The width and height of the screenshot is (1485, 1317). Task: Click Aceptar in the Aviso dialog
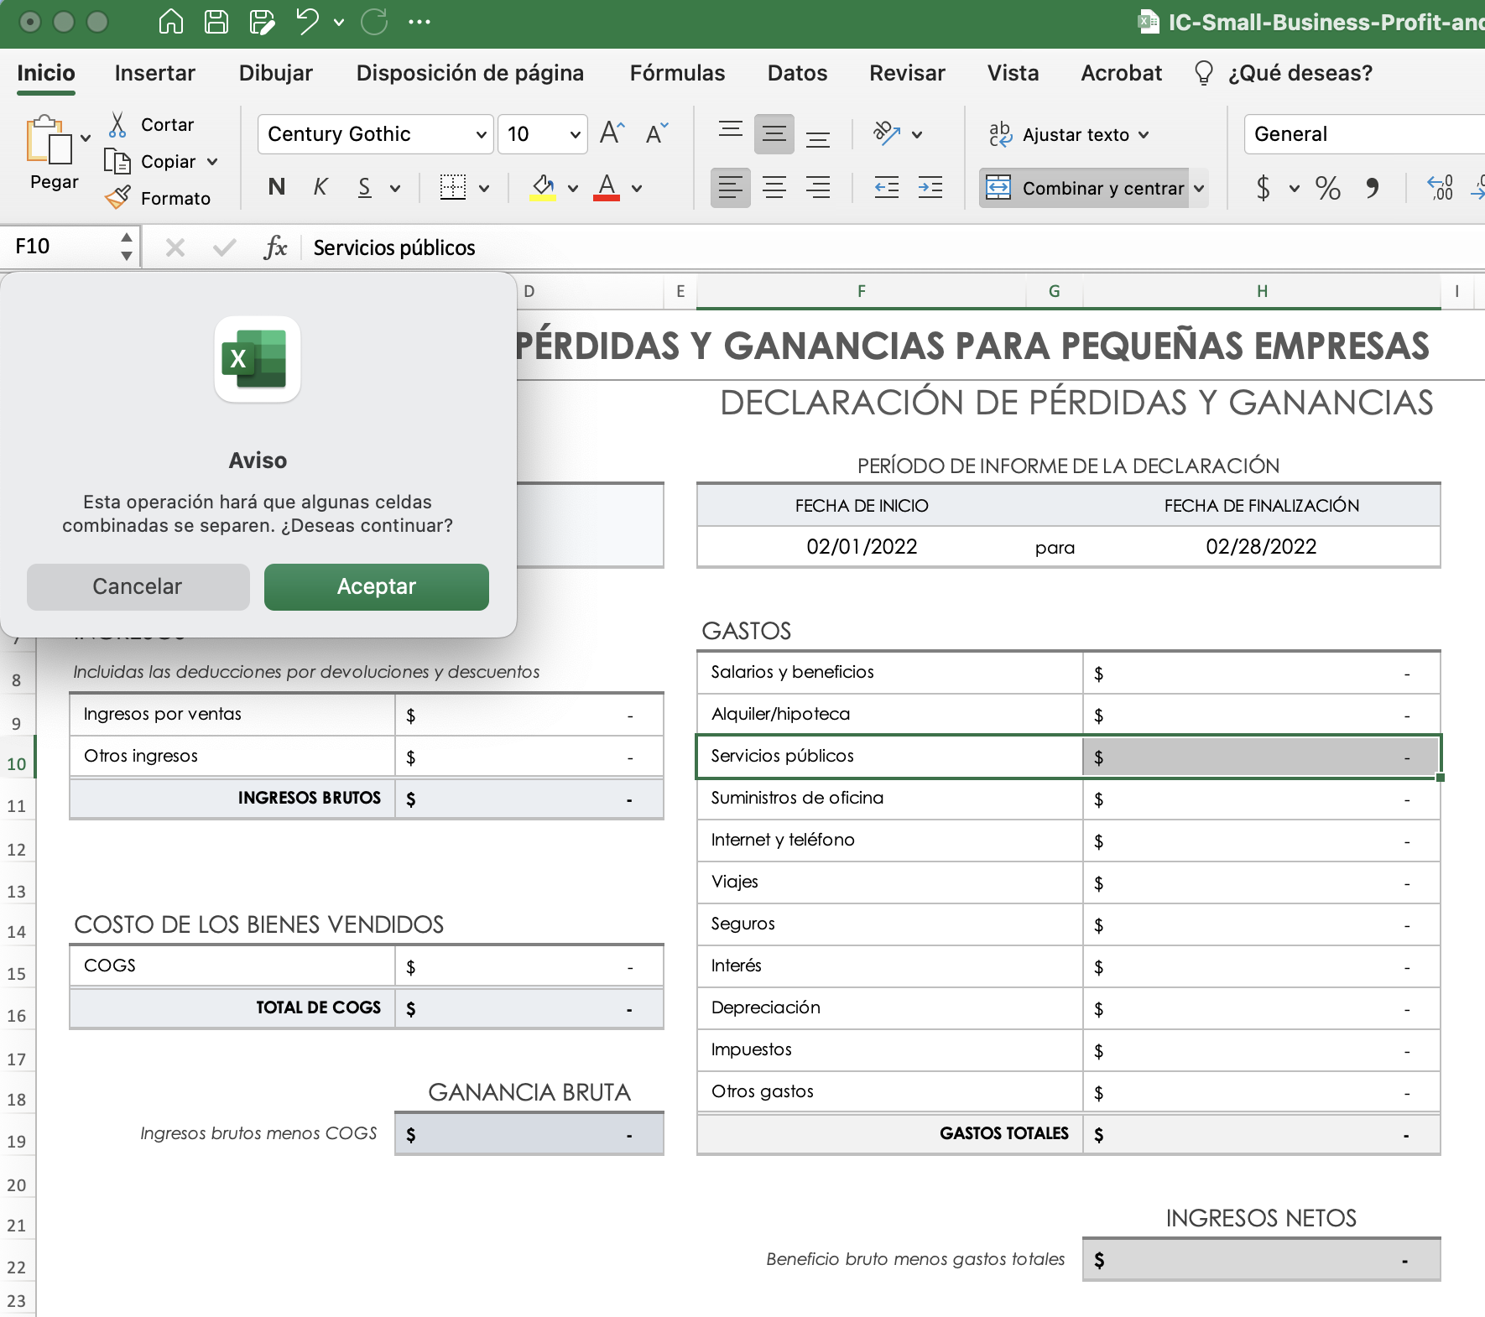pyautogui.click(x=377, y=587)
